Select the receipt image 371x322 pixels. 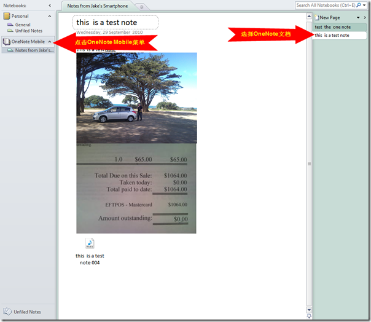point(136,188)
